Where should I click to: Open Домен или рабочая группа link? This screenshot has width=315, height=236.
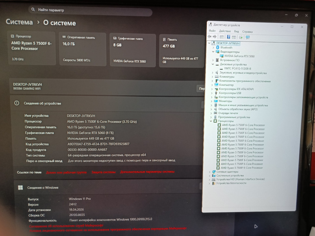66,172
